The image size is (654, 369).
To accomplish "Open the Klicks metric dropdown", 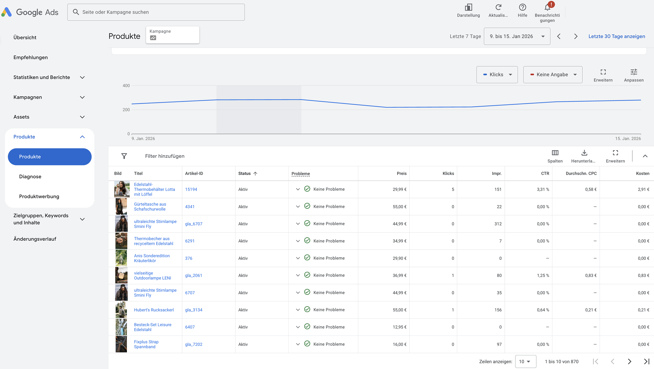I will pyautogui.click(x=497, y=75).
